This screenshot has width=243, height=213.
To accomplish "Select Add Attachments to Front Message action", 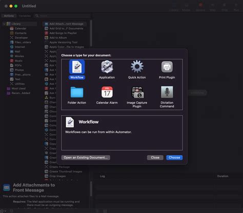I will coord(65,24).
